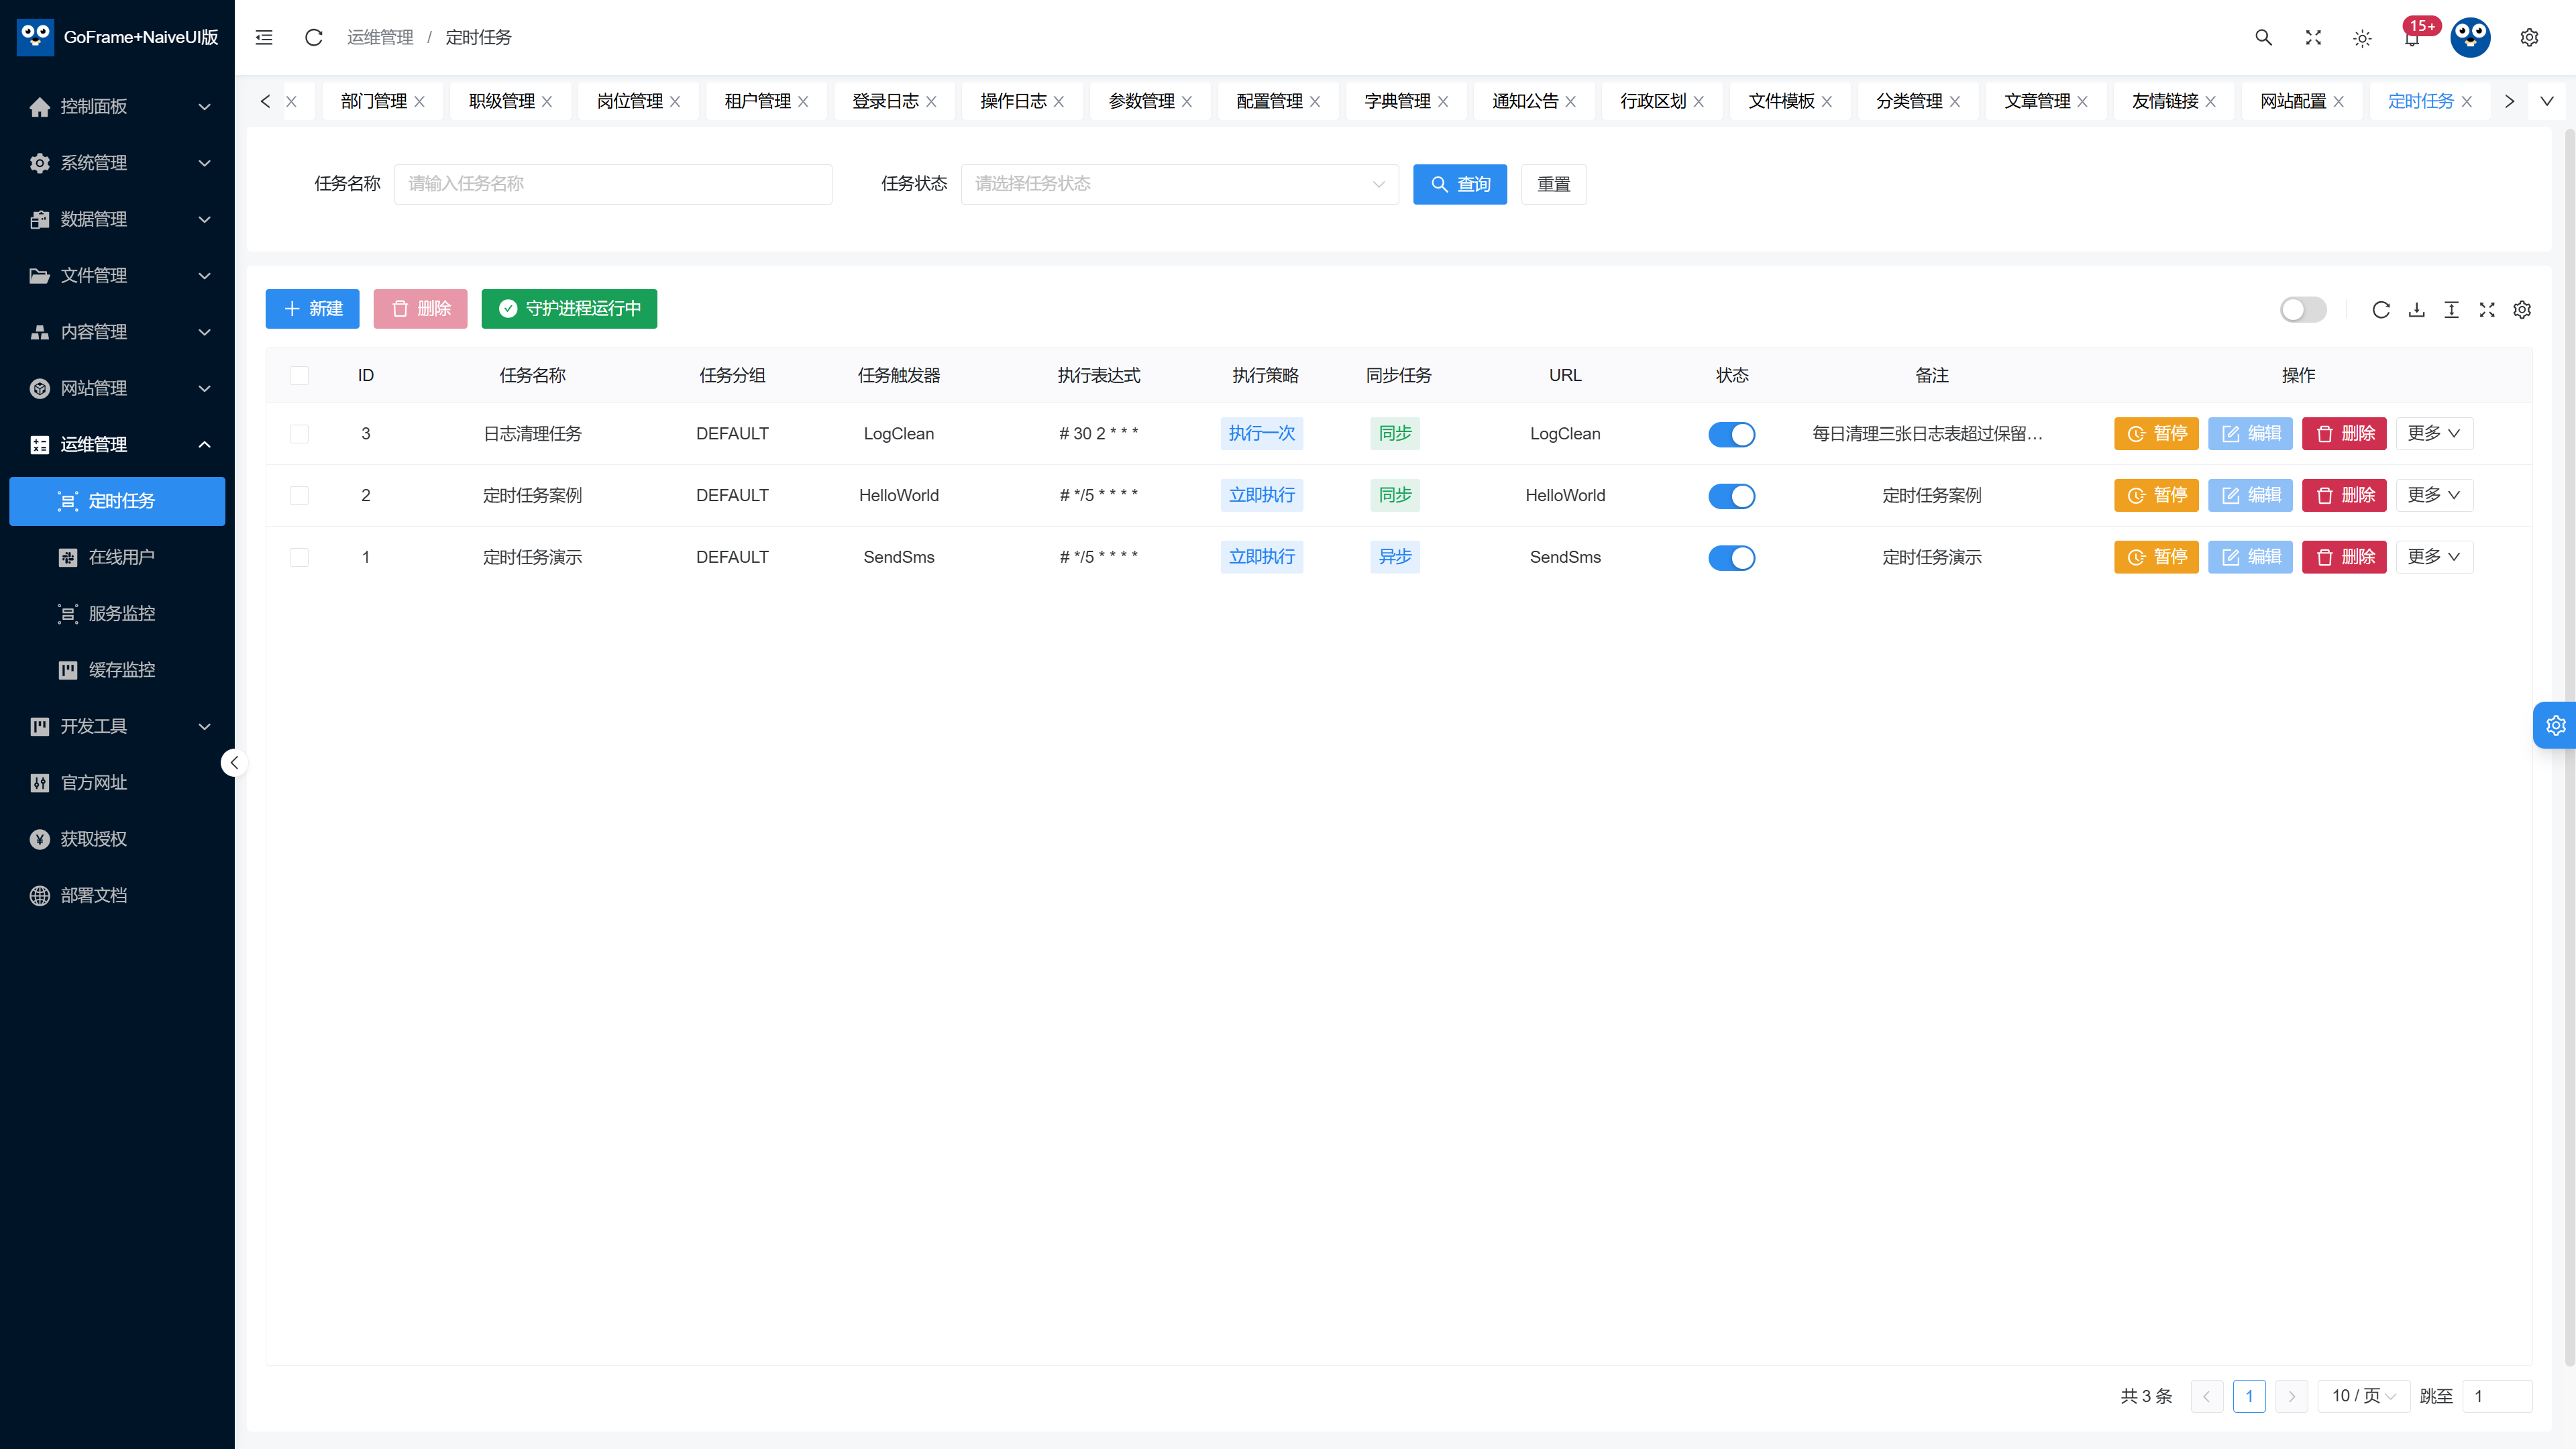Collapse sidebar with round arrow handle
The height and width of the screenshot is (1449, 2576).
tap(234, 763)
